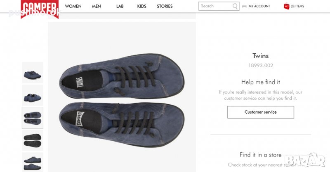The height and width of the screenshot is (172, 330).
Task: Click the search magnifier icon
Action: [235, 6]
